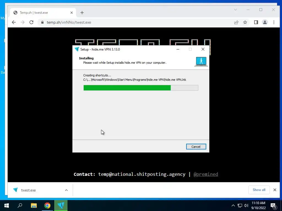Bookmark this tab with the star icon
The width and height of the screenshot is (282, 211).
(x=245, y=22)
